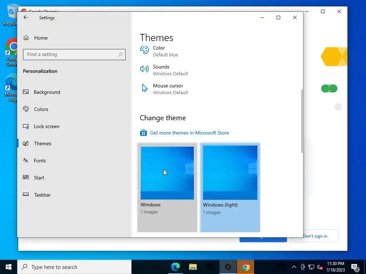The image size is (366, 274).
Task: Click the Microsoft Edge desktop shortcut
Action: 11,88
